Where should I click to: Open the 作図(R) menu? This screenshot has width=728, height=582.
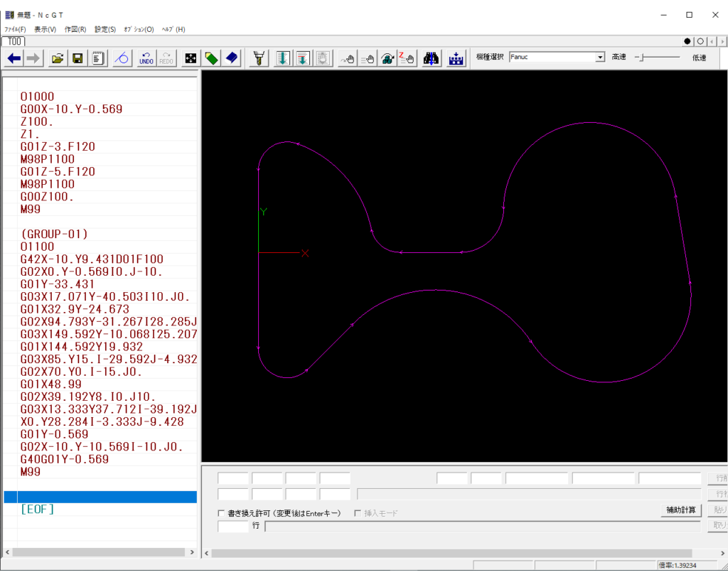(75, 29)
